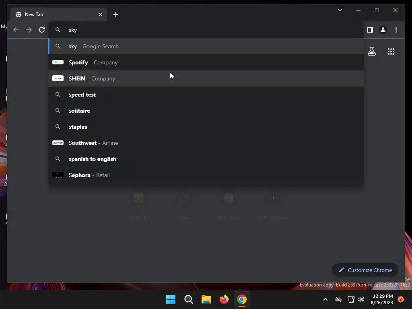The width and height of the screenshot is (412, 309).
Task: Launch Firefox from the taskbar
Action: [x=224, y=299]
